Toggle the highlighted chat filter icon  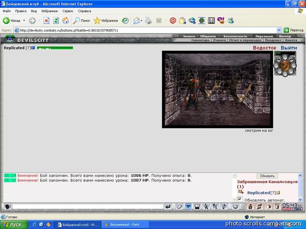coord(188,207)
